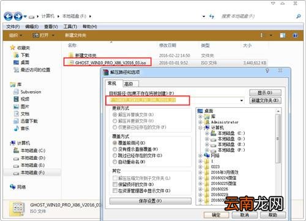Image resolution: width=306 pixels, height=221 pixels.
Task: Click the 确定 button
Action: [216, 215]
